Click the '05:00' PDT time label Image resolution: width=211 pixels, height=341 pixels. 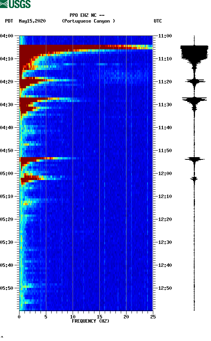point(6,174)
